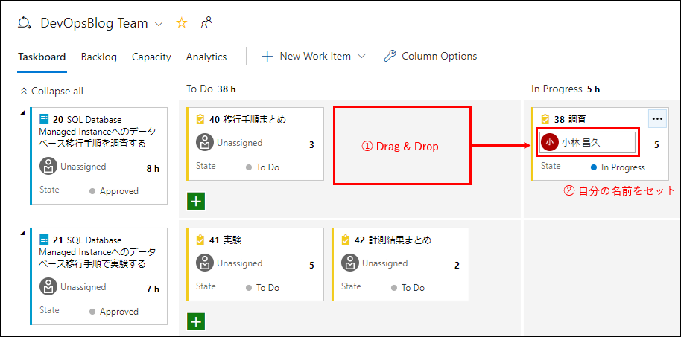
Task: Click backlog item icon on card 21
Action: pos(44,240)
